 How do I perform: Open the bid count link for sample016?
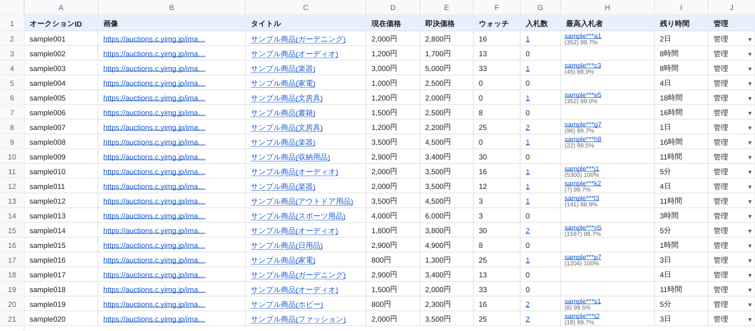[x=528, y=260]
